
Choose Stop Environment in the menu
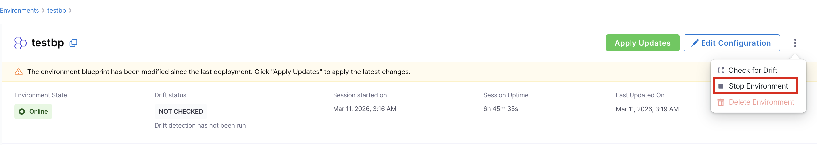coord(758,86)
